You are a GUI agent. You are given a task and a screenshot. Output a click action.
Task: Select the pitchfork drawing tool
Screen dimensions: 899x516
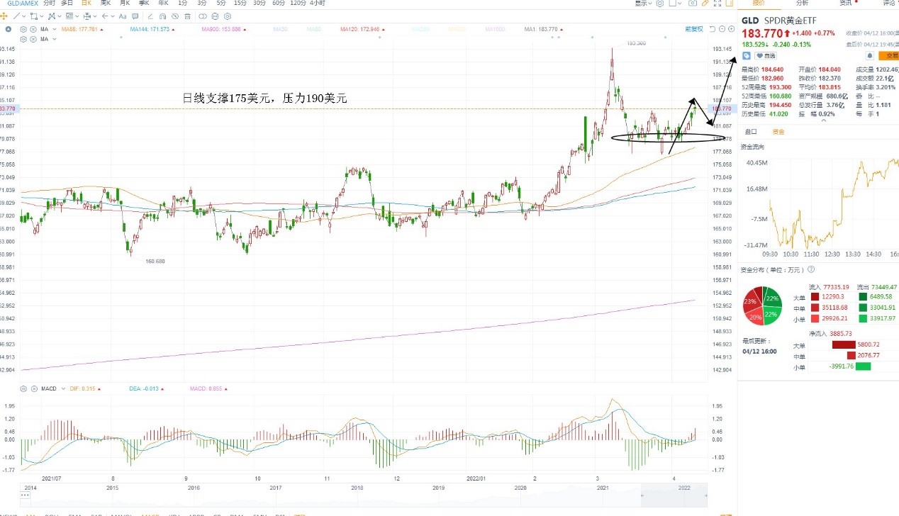tap(52, 16)
